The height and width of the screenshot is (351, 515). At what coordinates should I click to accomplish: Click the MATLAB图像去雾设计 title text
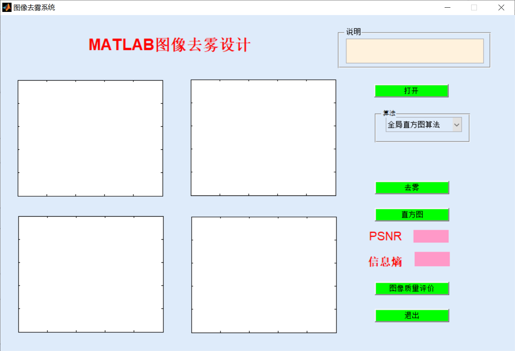pos(170,45)
